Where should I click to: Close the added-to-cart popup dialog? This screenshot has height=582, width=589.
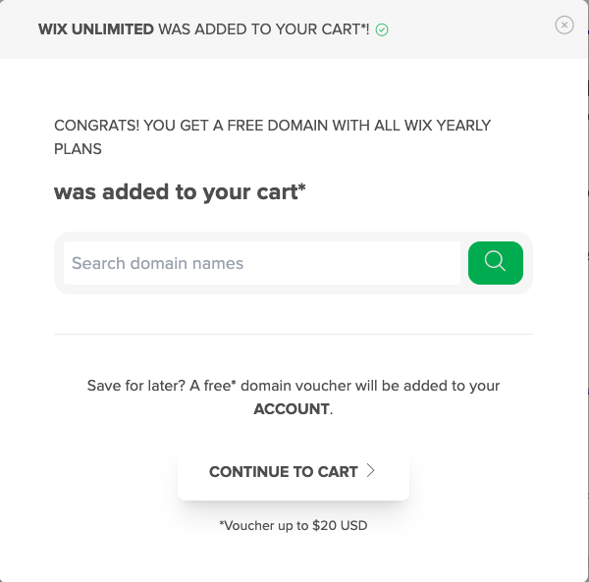coord(564,26)
